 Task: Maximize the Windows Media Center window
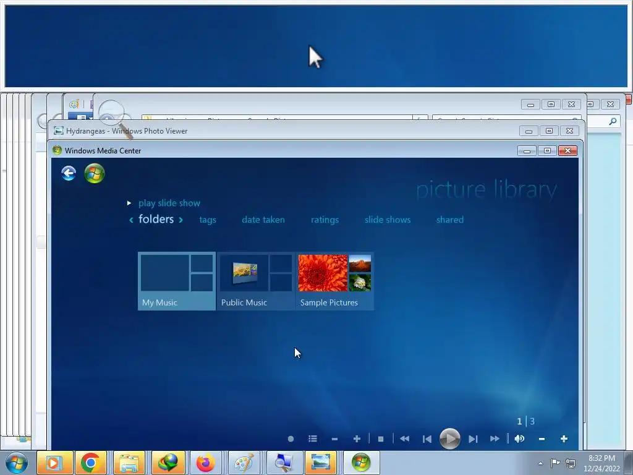[x=547, y=151]
